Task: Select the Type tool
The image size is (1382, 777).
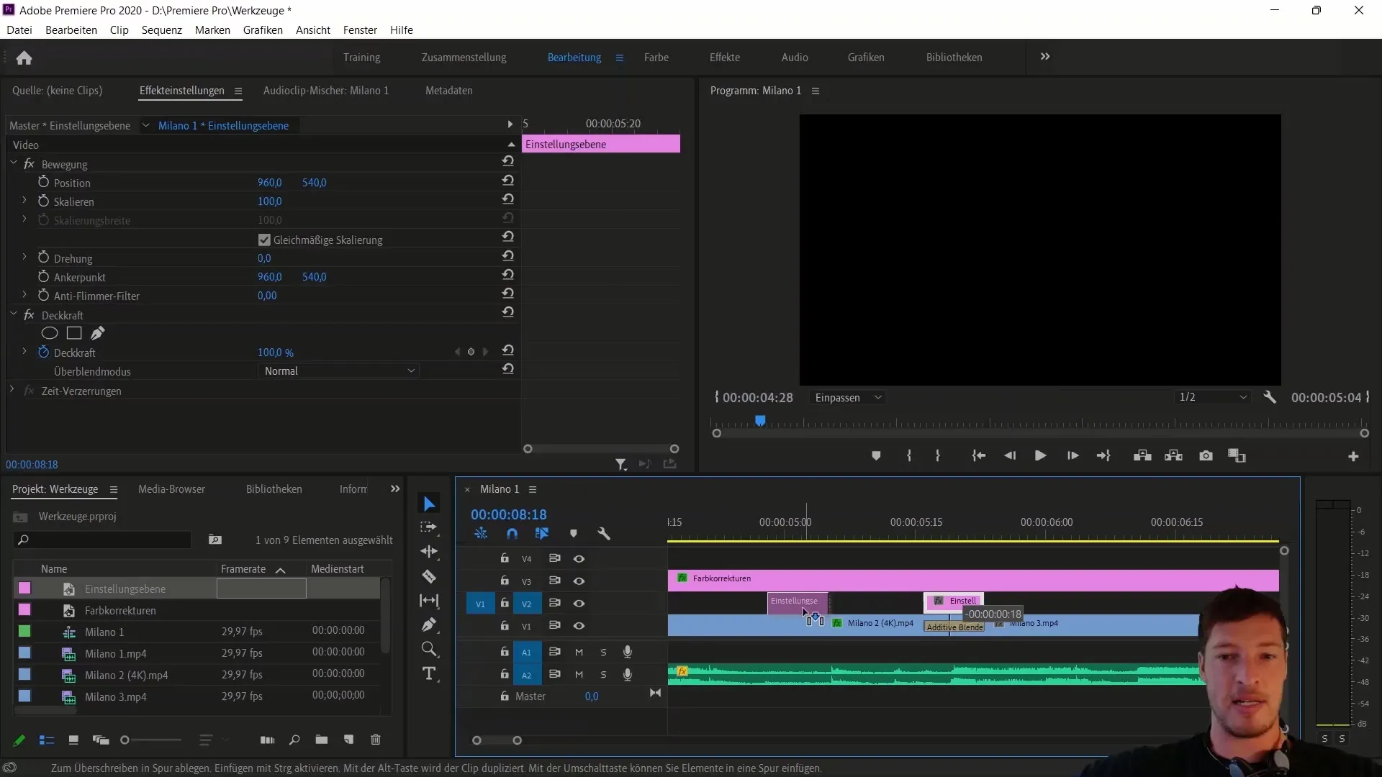Action: [429, 673]
